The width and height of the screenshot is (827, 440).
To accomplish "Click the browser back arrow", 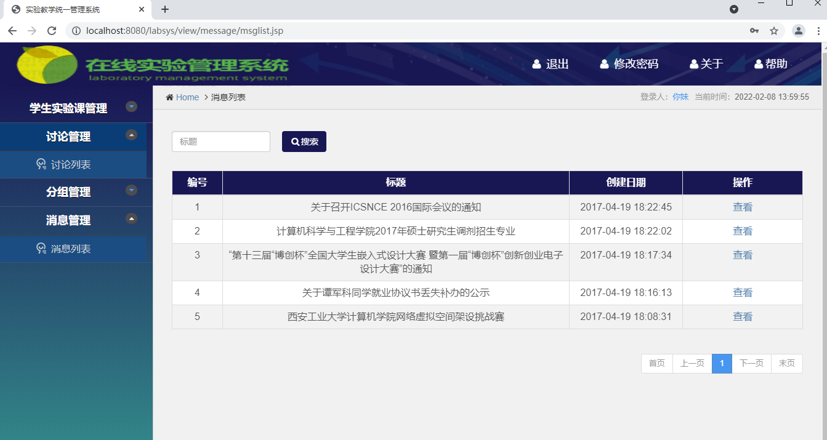I will 12,31.
